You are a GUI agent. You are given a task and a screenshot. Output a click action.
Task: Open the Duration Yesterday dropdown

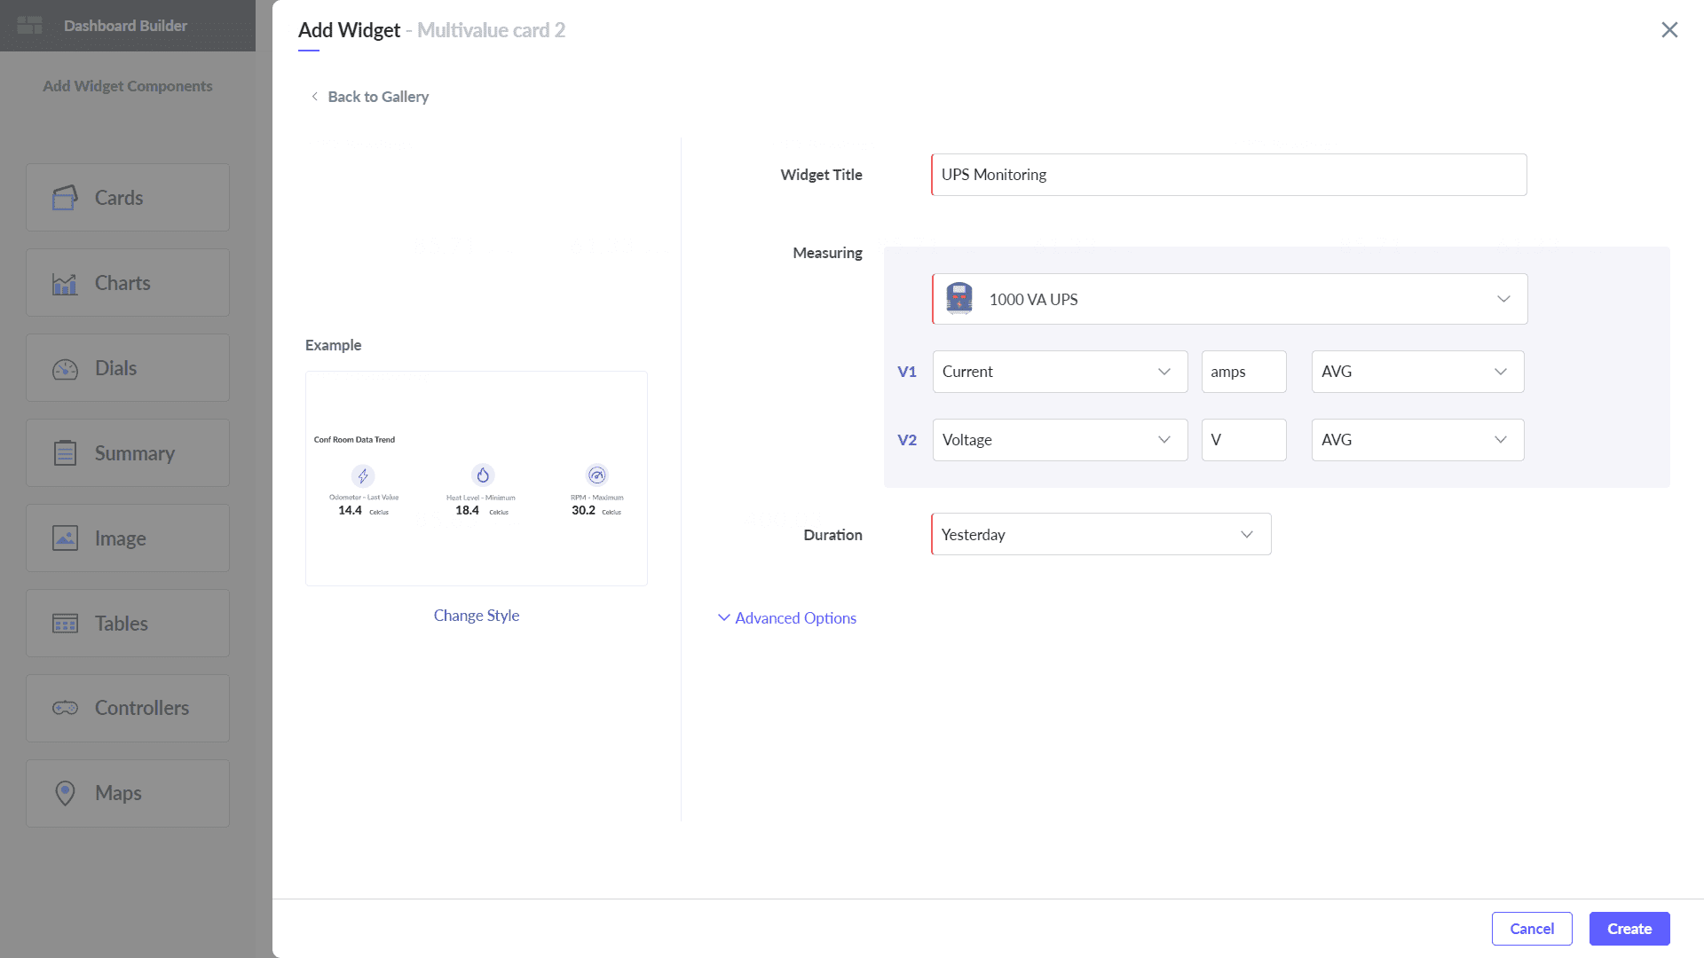pos(1100,534)
